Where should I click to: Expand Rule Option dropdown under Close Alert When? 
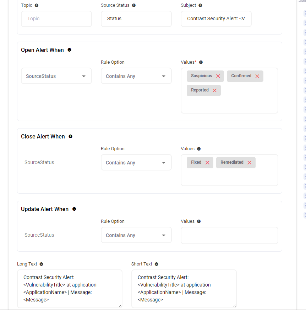click(136, 163)
